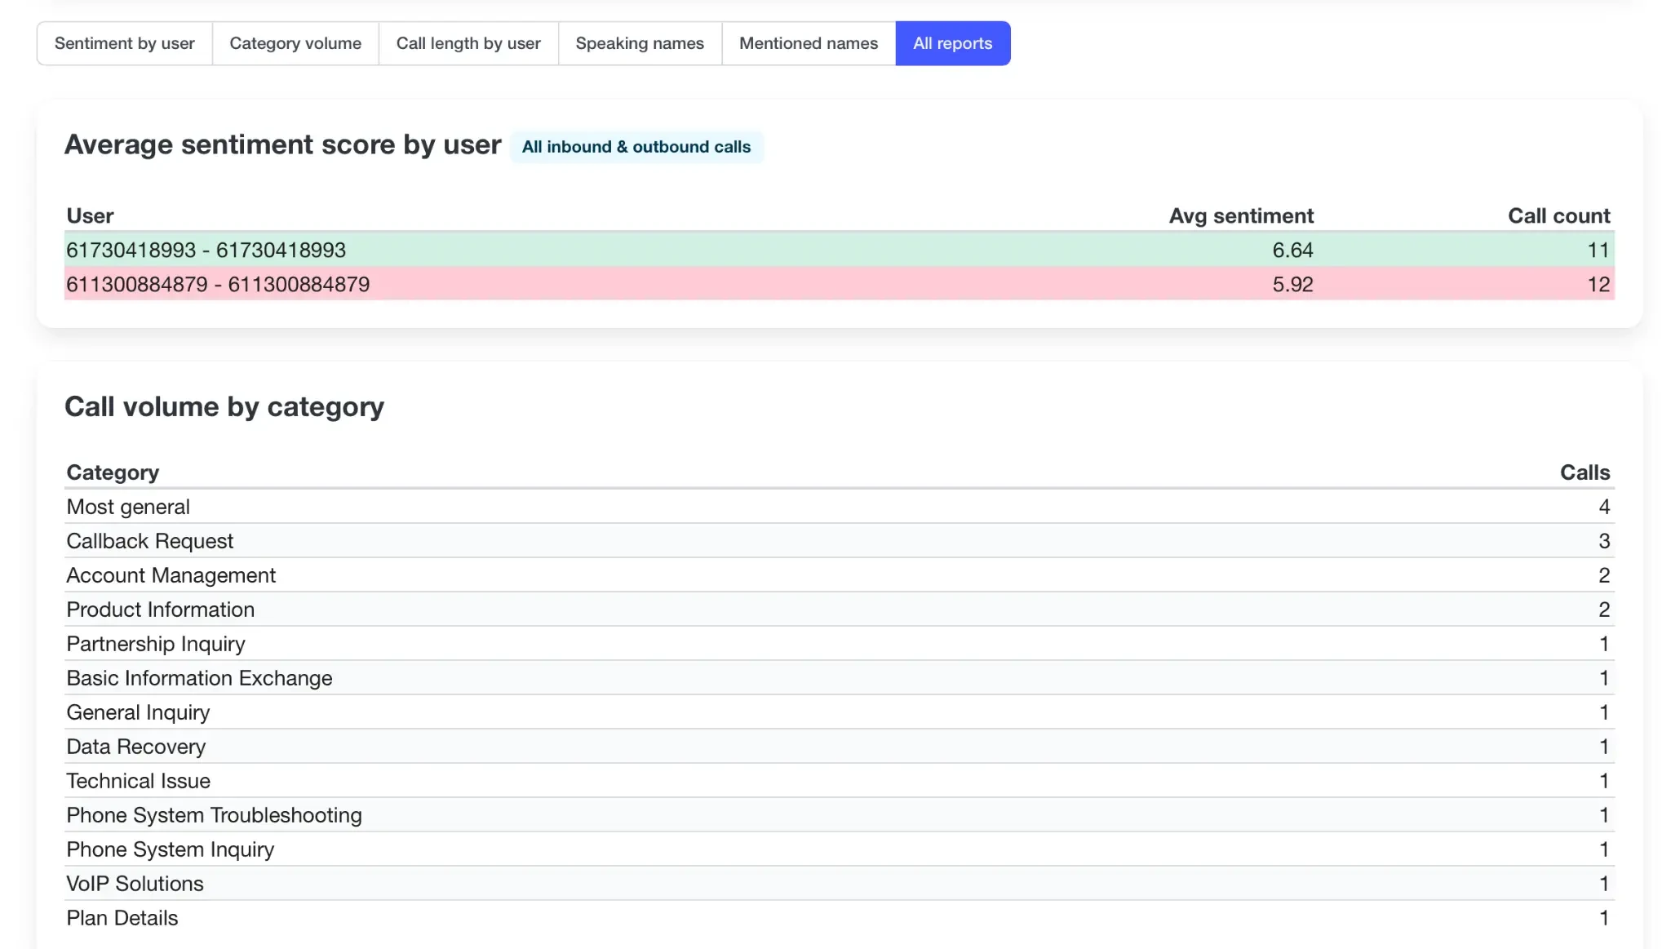Switch to the Sentiment by user tab

[x=124, y=43]
